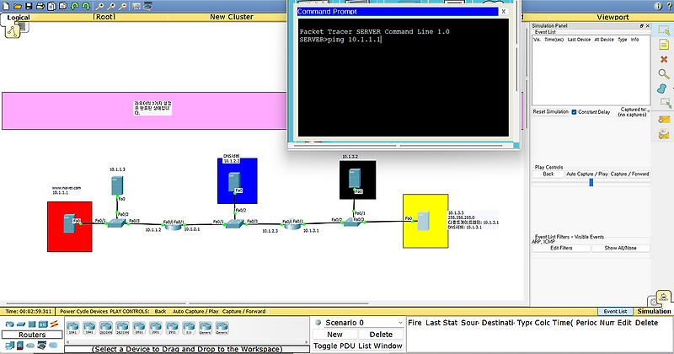Click the Viewport bar item
674x354 pixels.
(612, 17)
